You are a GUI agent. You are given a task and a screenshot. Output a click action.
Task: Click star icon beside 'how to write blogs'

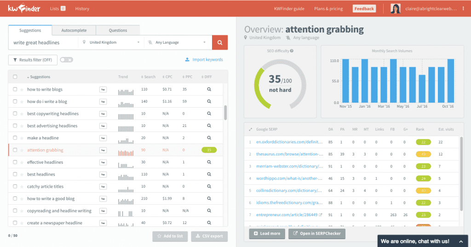[x=22, y=89]
